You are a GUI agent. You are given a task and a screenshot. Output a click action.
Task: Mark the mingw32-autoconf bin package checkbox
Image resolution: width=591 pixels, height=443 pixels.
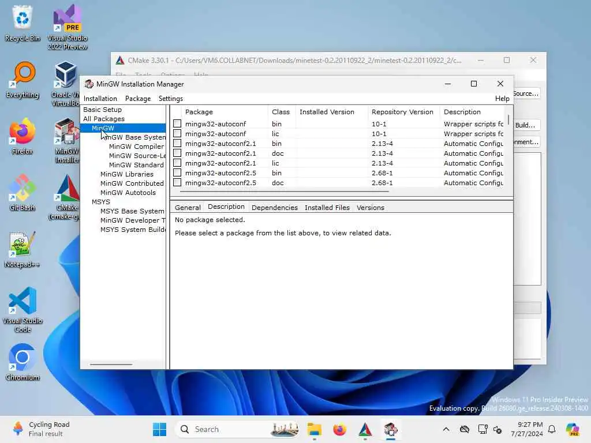177,123
